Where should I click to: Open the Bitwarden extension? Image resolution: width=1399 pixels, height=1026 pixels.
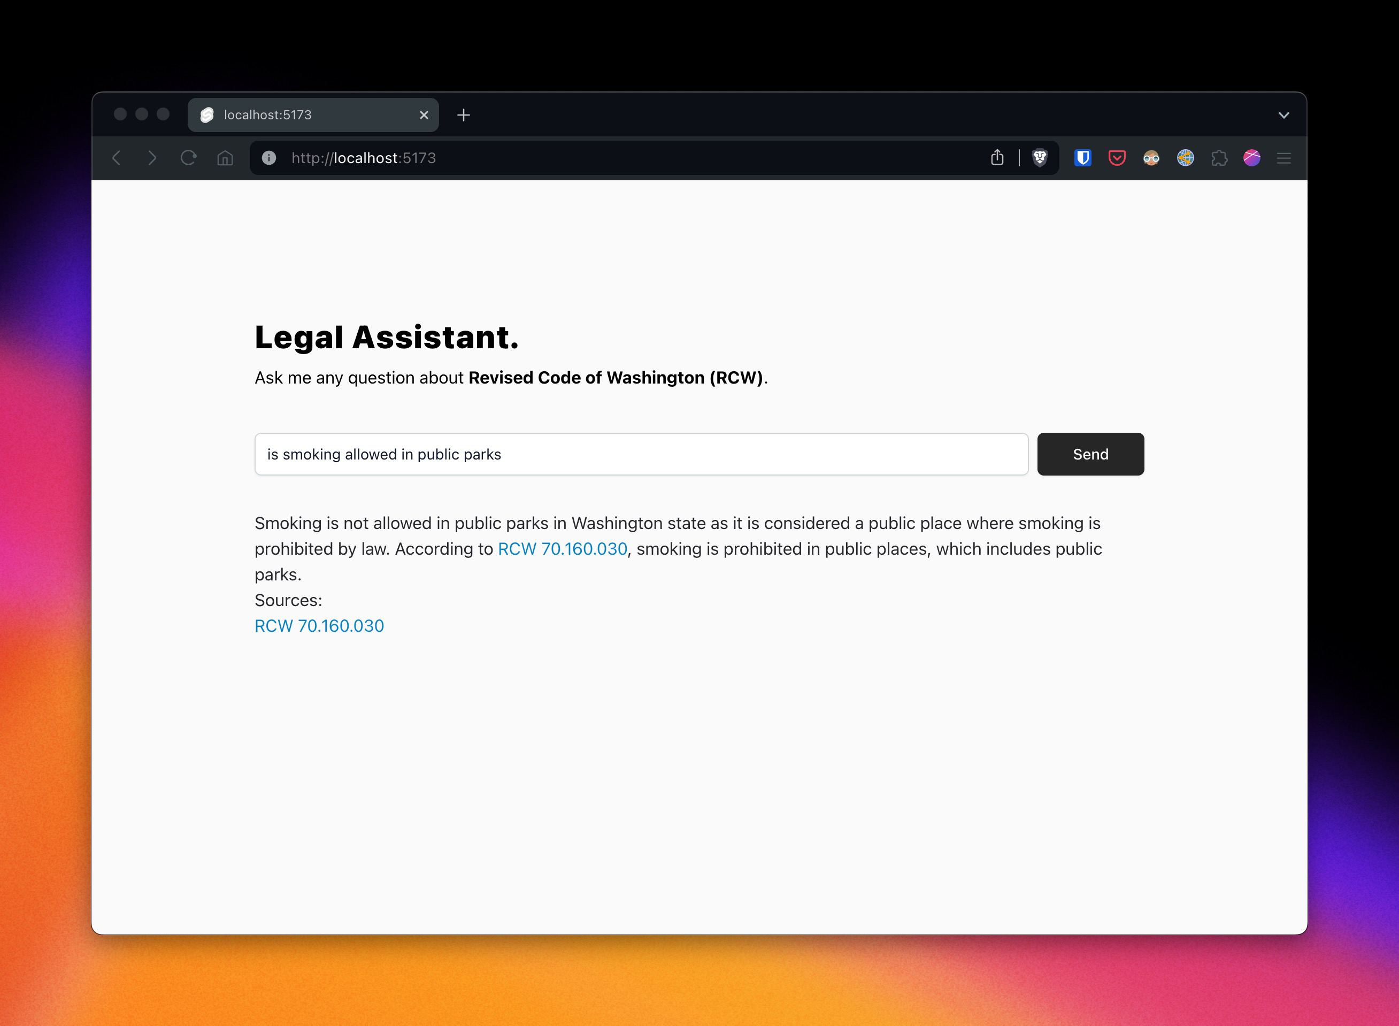point(1082,158)
